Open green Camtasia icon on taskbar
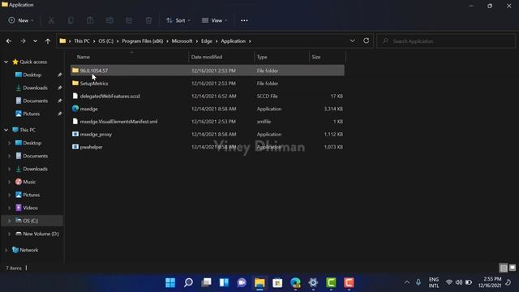The height and width of the screenshot is (292, 519). pyautogui.click(x=331, y=282)
